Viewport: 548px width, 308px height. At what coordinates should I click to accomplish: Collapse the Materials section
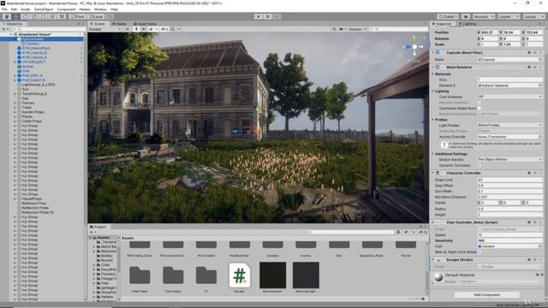coord(432,74)
